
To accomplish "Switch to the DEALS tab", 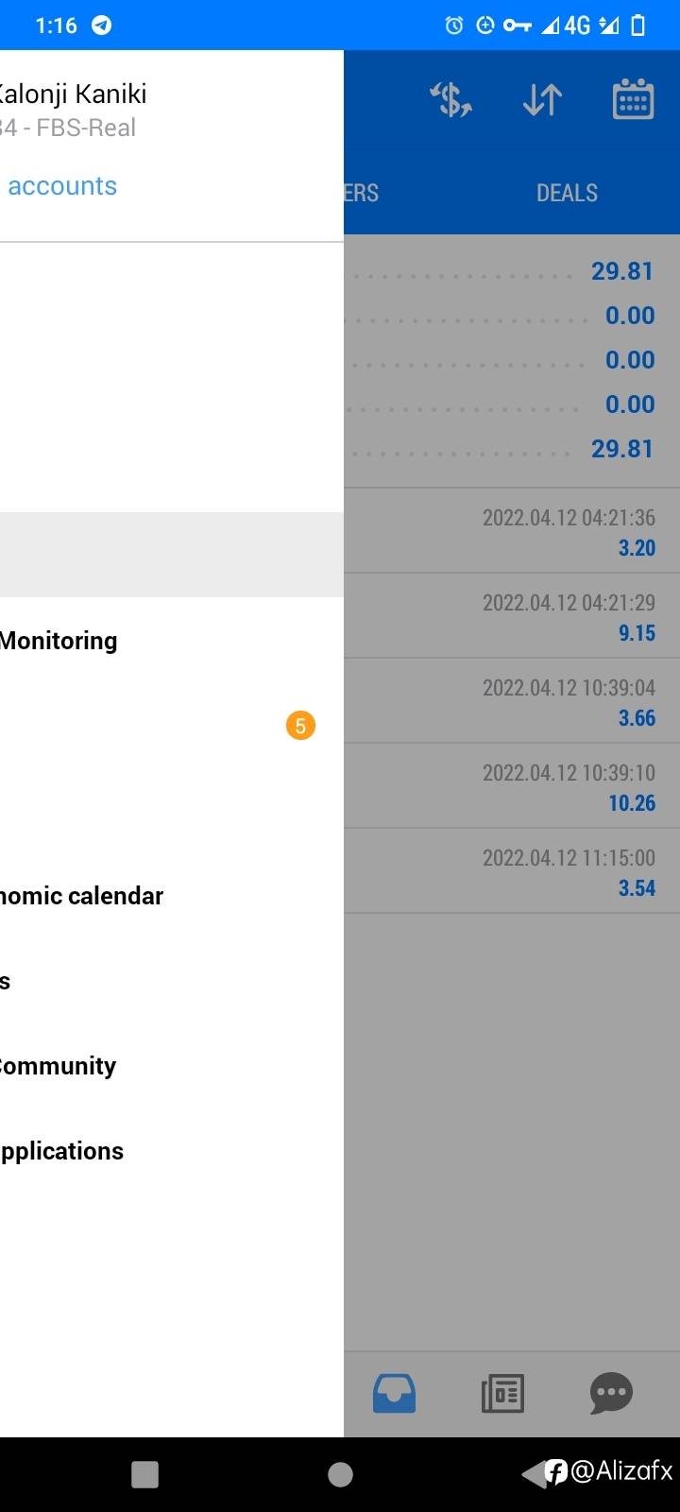I will pos(567,193).
